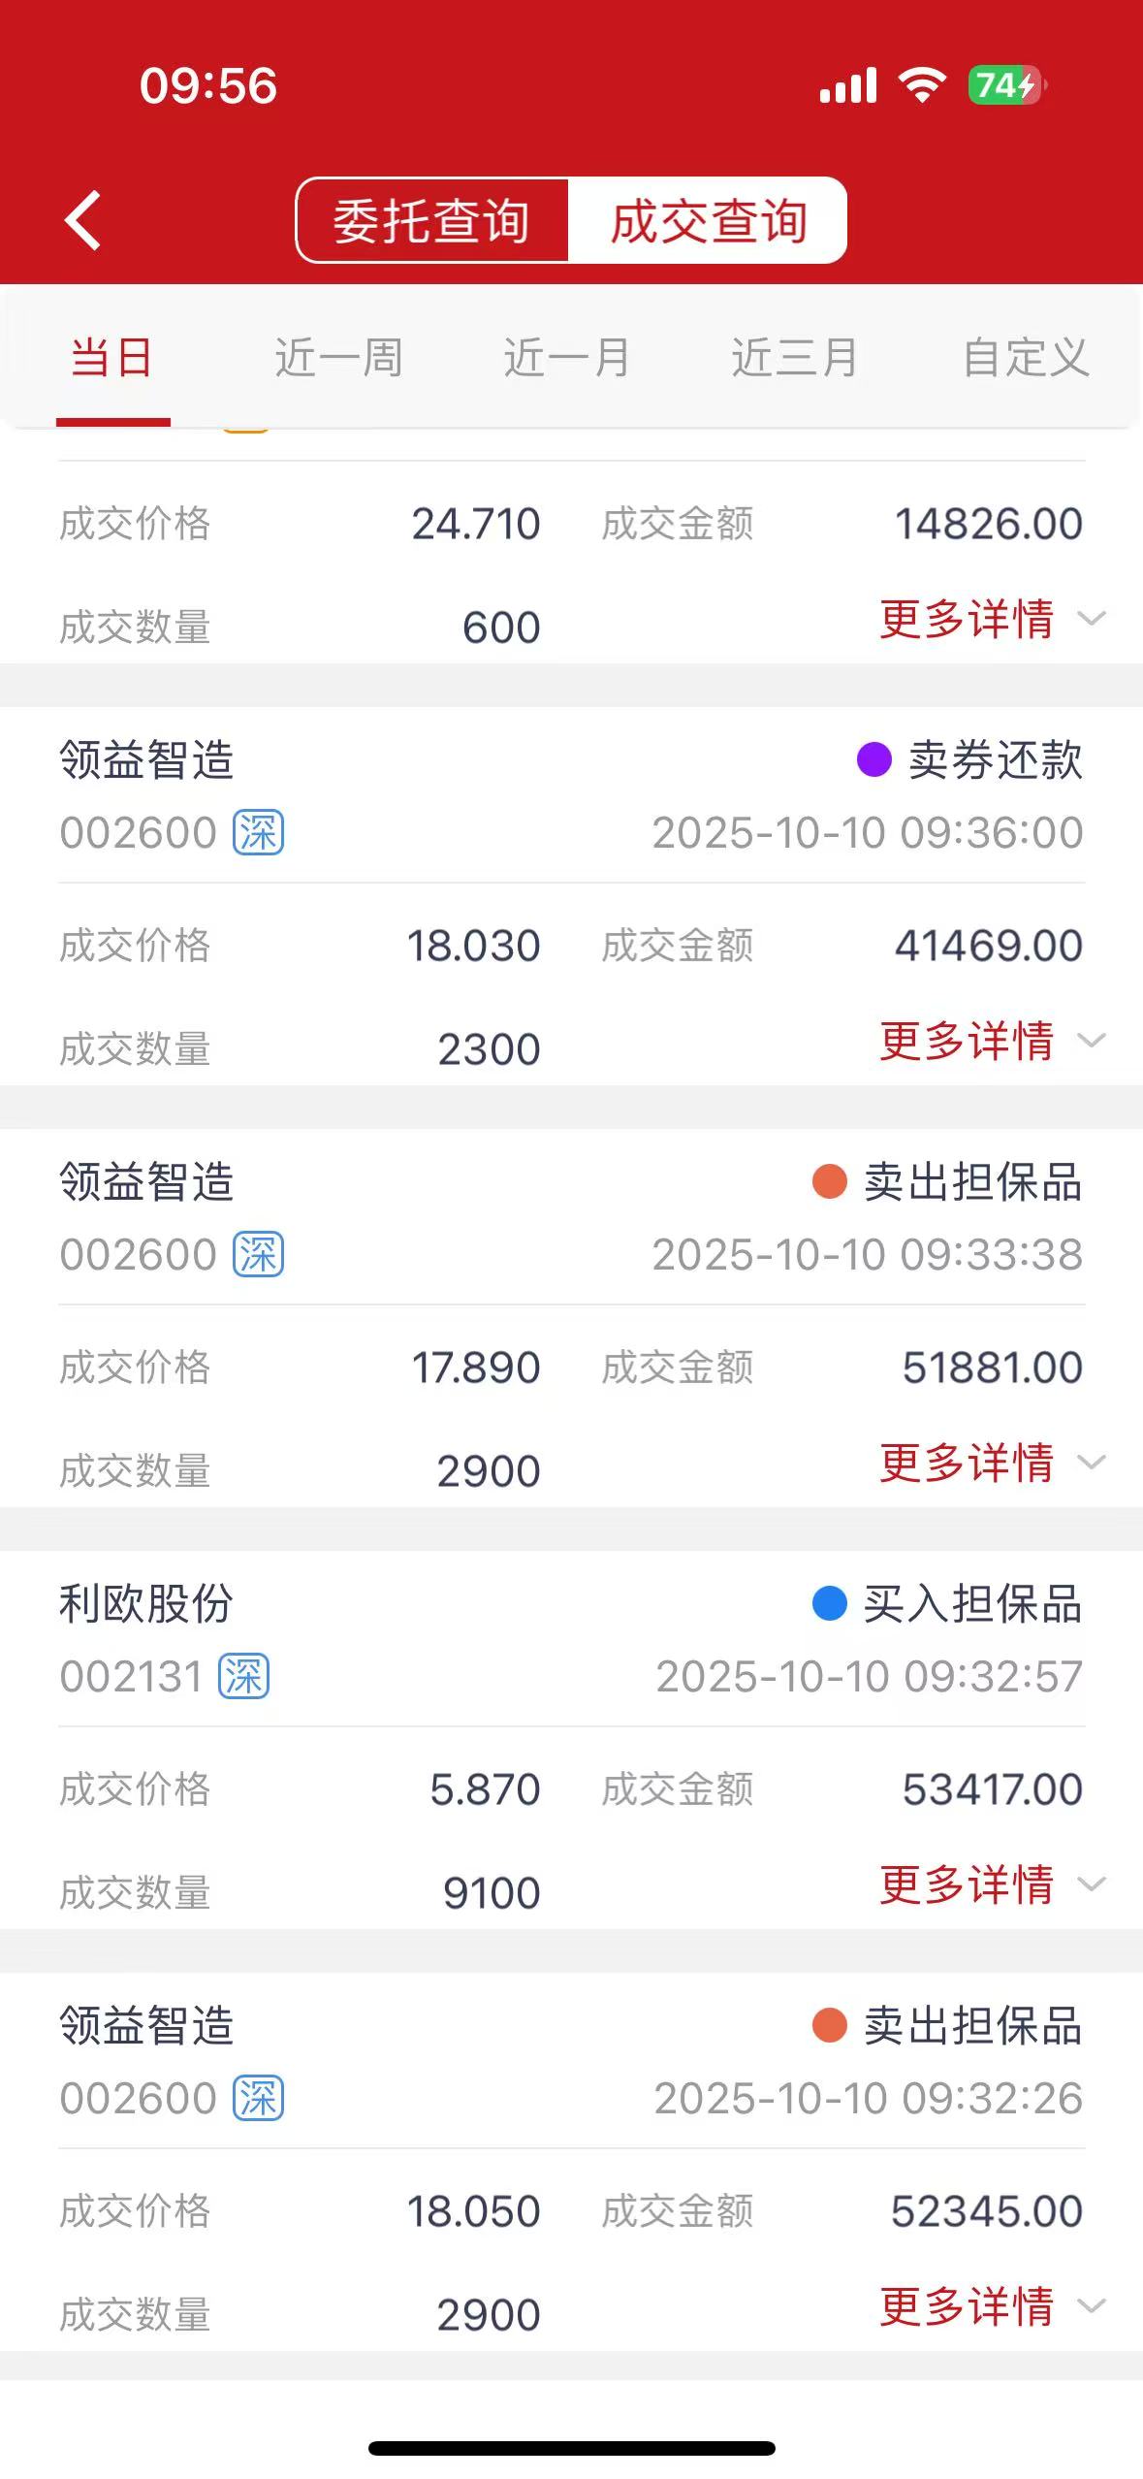
Task: Tap the blue dot next to 买入担保品
Action: click(829, 1603)
